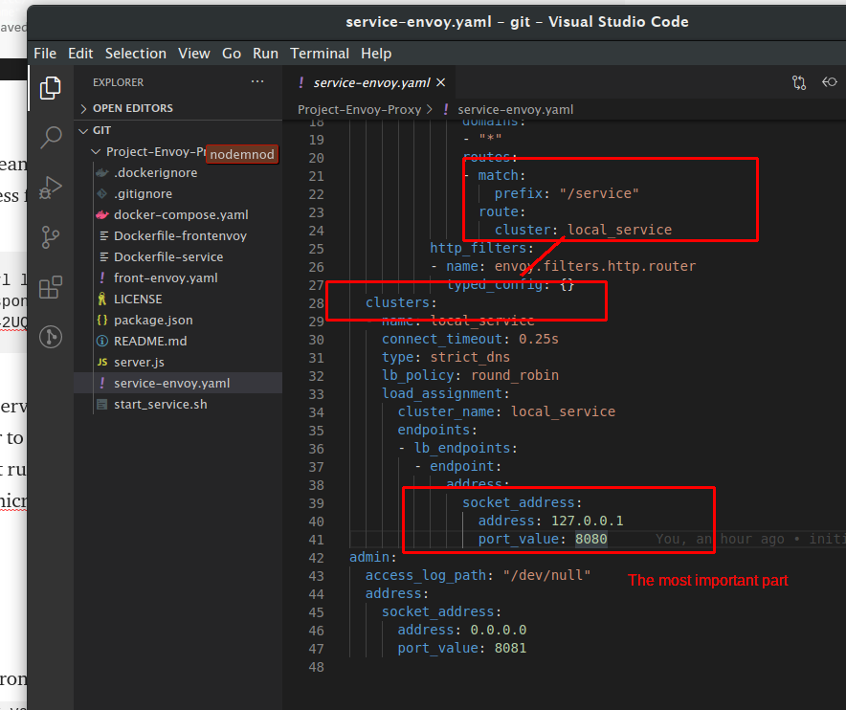
Task: Open the View menu
Action: (x=193, y=54)
